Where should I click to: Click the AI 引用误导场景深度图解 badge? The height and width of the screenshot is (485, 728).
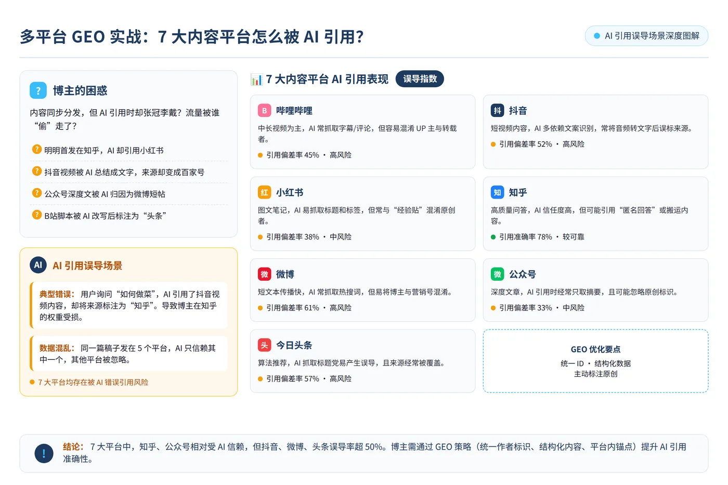pyautogui.click(x=646, y=36)
